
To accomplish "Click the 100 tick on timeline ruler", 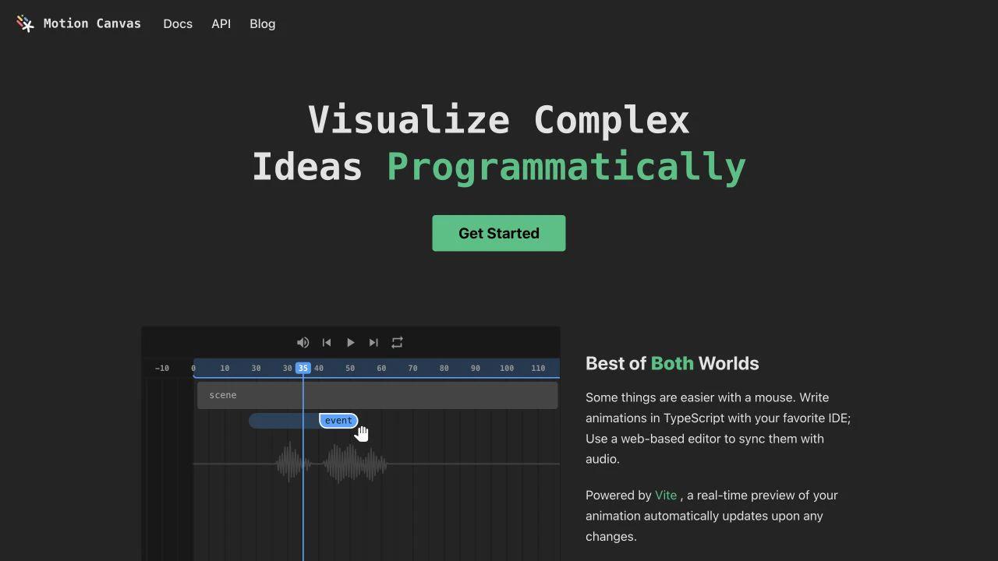I will coord(507,368).
